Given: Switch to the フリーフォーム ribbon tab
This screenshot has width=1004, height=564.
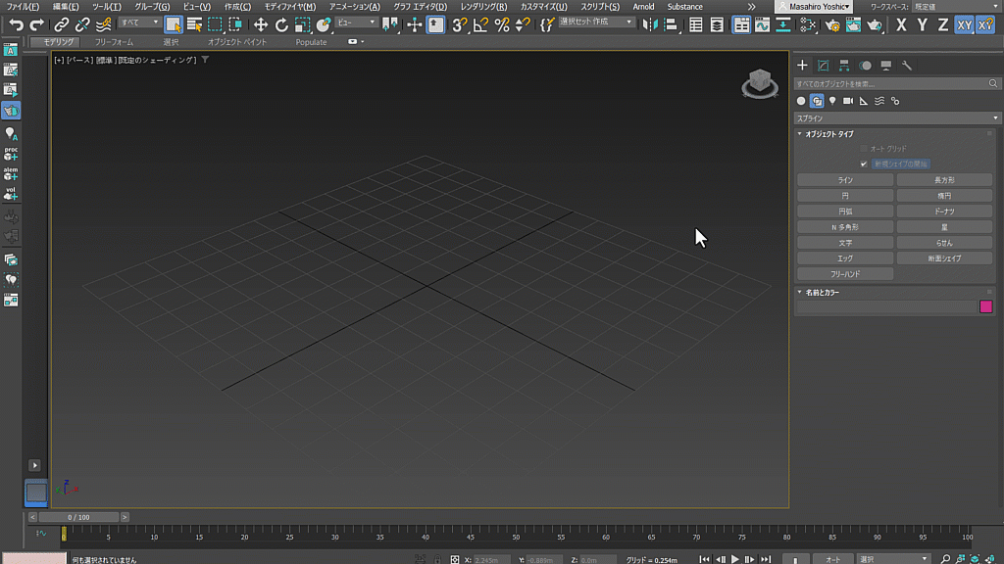Looking at the screenshot, I should click(x=114, y=42).
